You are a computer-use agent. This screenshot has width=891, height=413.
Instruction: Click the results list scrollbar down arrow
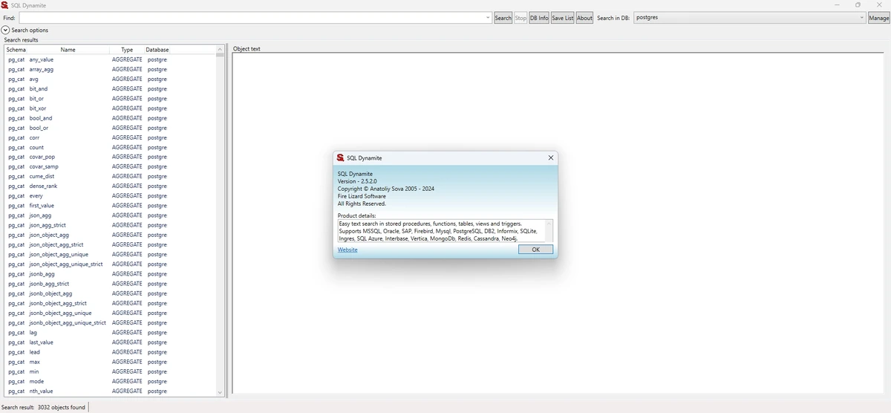[x=220, y=392]
